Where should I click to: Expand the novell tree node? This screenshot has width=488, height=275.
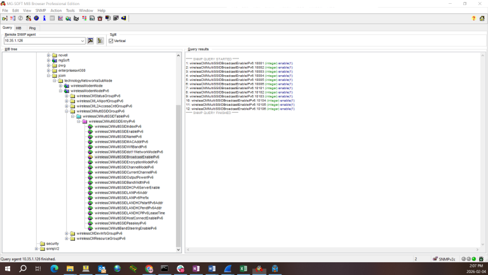[x=48, y=55]
